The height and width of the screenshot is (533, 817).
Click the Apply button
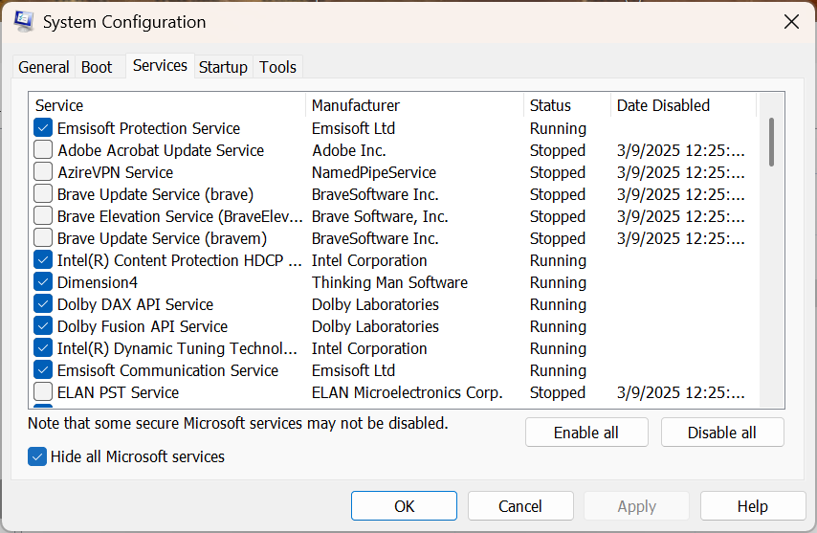tap(637, 506)
